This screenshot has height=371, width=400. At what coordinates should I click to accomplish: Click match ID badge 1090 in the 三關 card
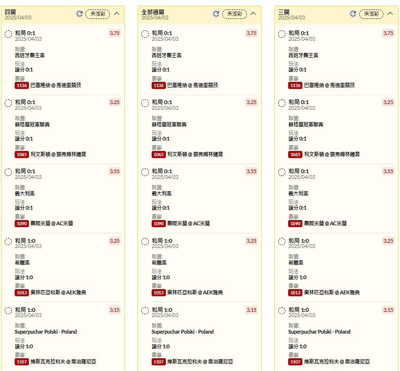[295, 223]
